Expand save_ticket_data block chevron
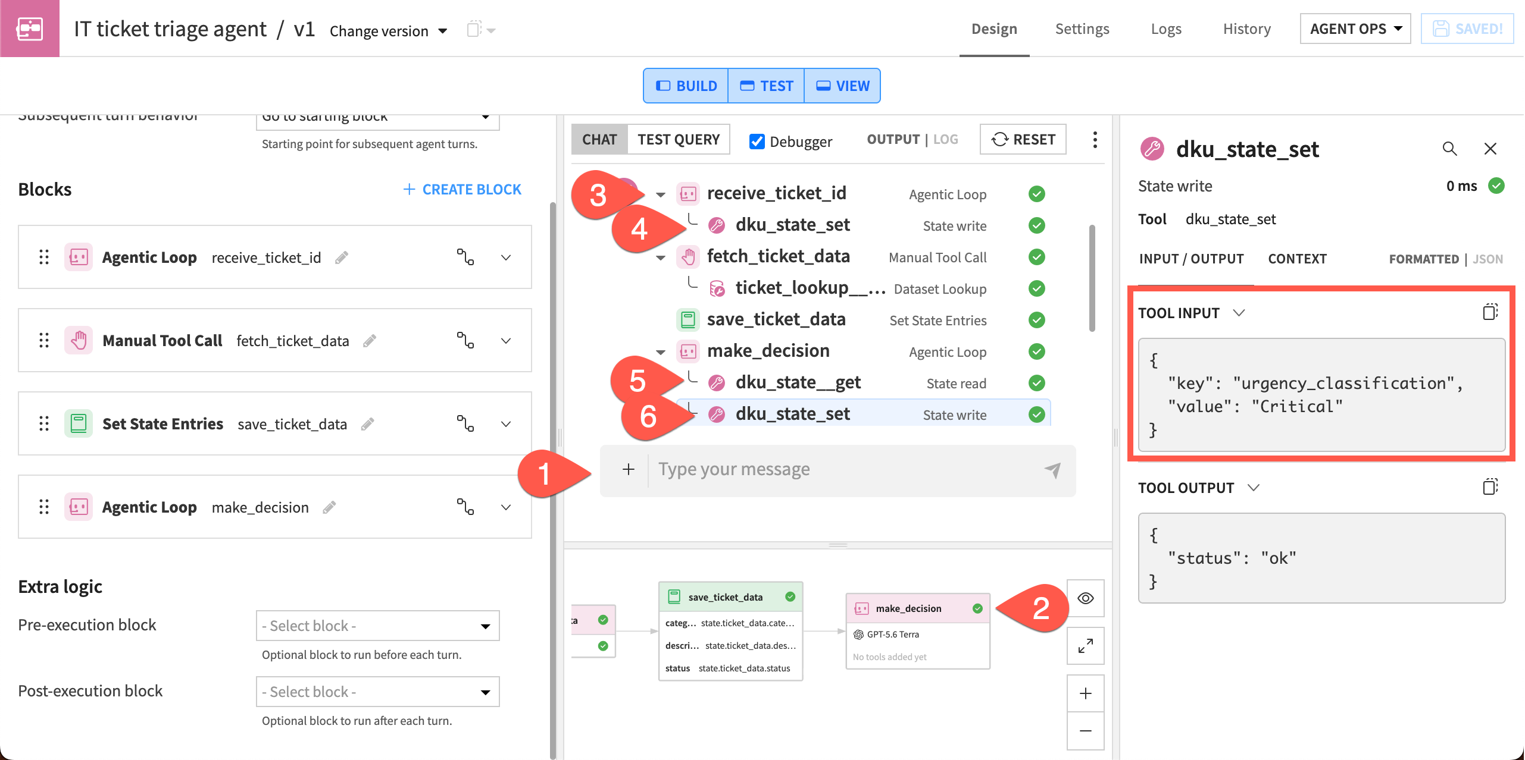The width and height of the screenshot is (1525, 760). point(506,424)
